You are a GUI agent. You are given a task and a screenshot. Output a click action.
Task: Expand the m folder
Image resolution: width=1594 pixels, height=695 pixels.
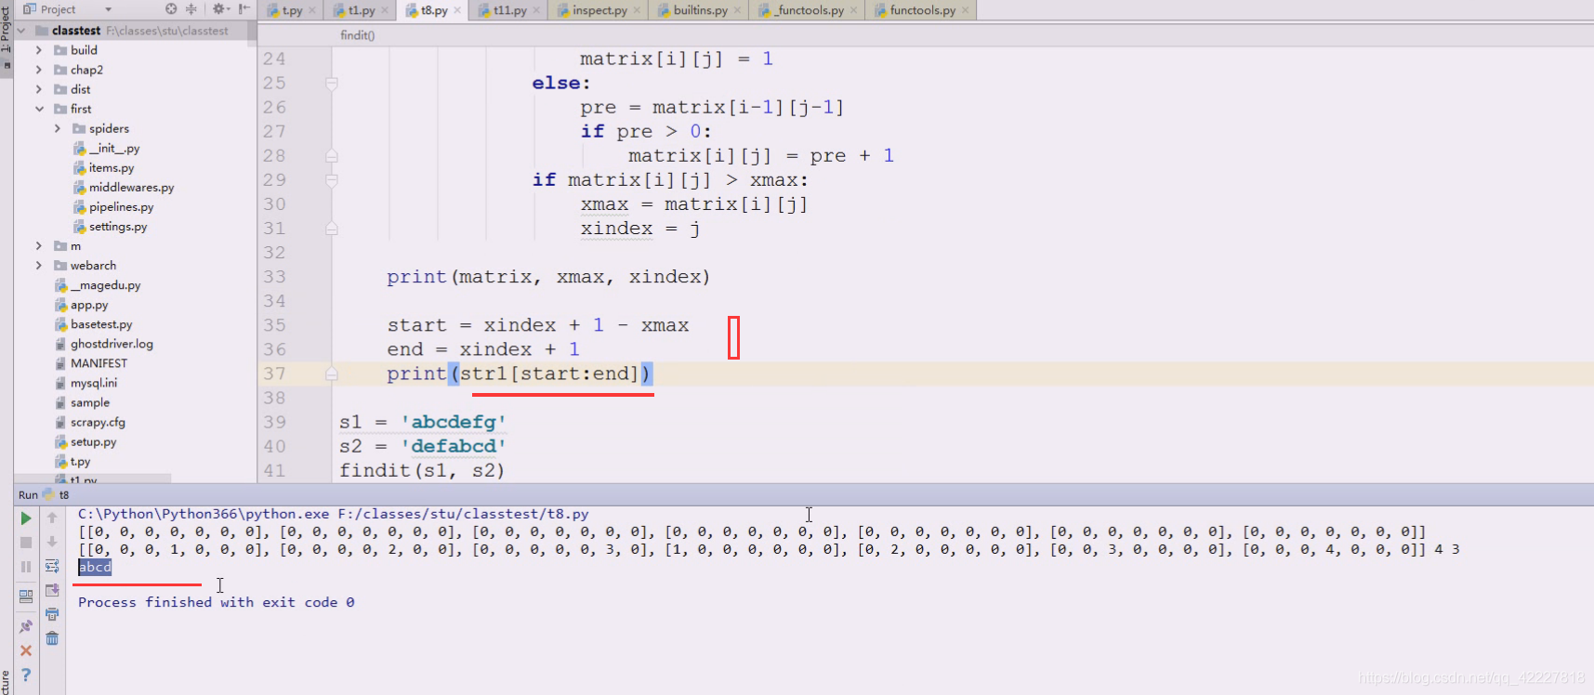pos(39,246)
